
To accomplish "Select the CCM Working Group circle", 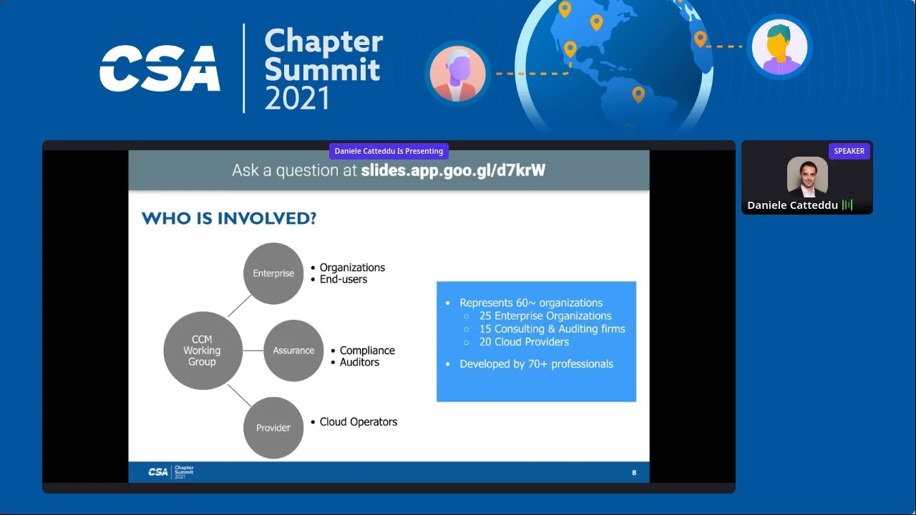I will click(202, 350).
